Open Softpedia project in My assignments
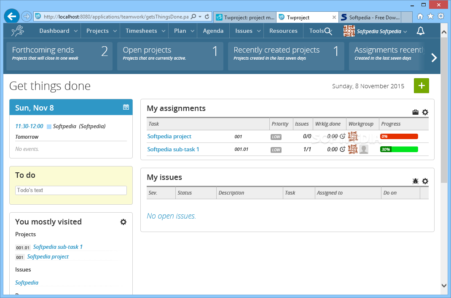 tap(169, 136)
